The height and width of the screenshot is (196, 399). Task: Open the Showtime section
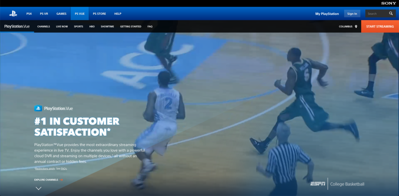[107, 26]
